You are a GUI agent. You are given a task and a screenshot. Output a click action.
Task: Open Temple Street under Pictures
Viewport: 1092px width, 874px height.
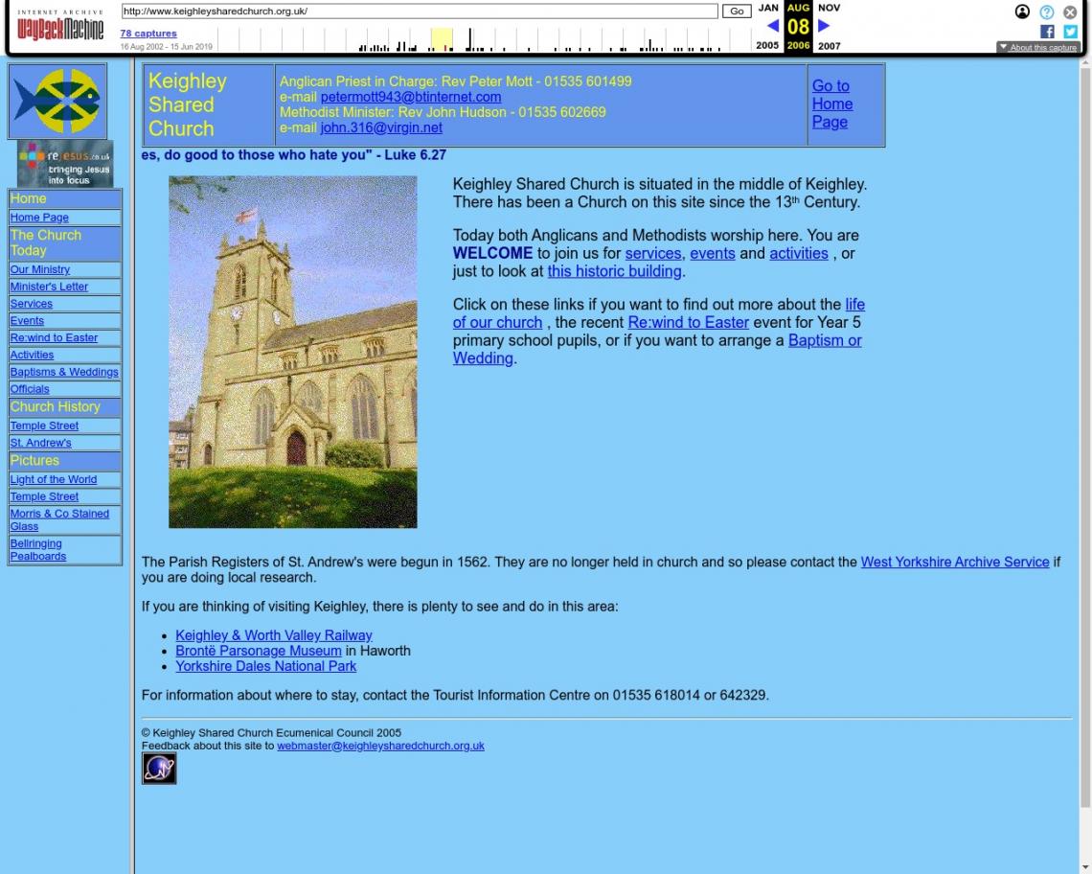(x=44, y=497)
